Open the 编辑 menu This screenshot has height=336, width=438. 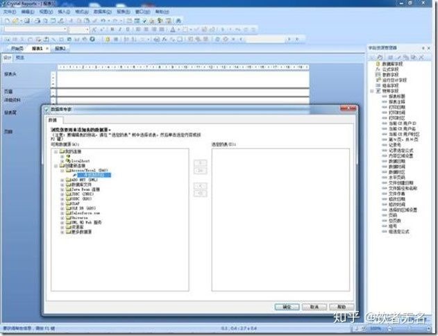28,12
